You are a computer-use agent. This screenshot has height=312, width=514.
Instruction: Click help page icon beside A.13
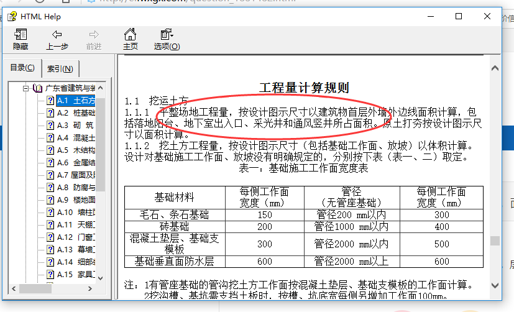50,250
